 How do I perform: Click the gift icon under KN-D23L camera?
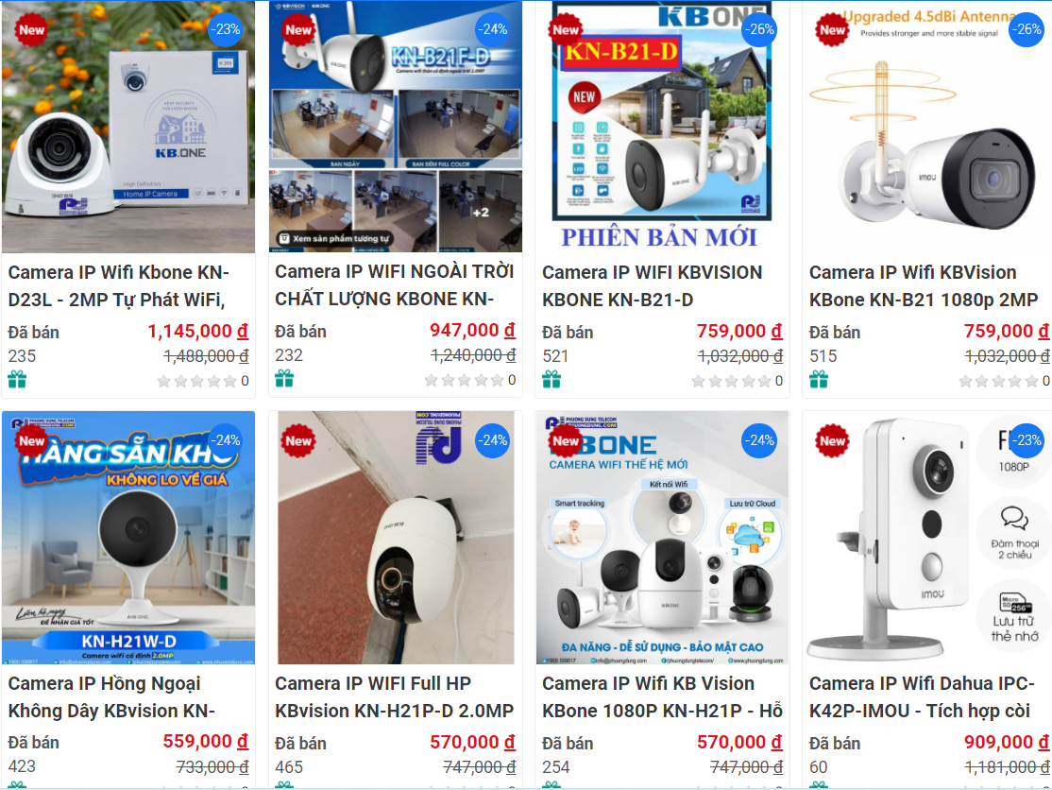[17, 380]
